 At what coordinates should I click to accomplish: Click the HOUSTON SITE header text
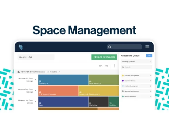(27, 72)
